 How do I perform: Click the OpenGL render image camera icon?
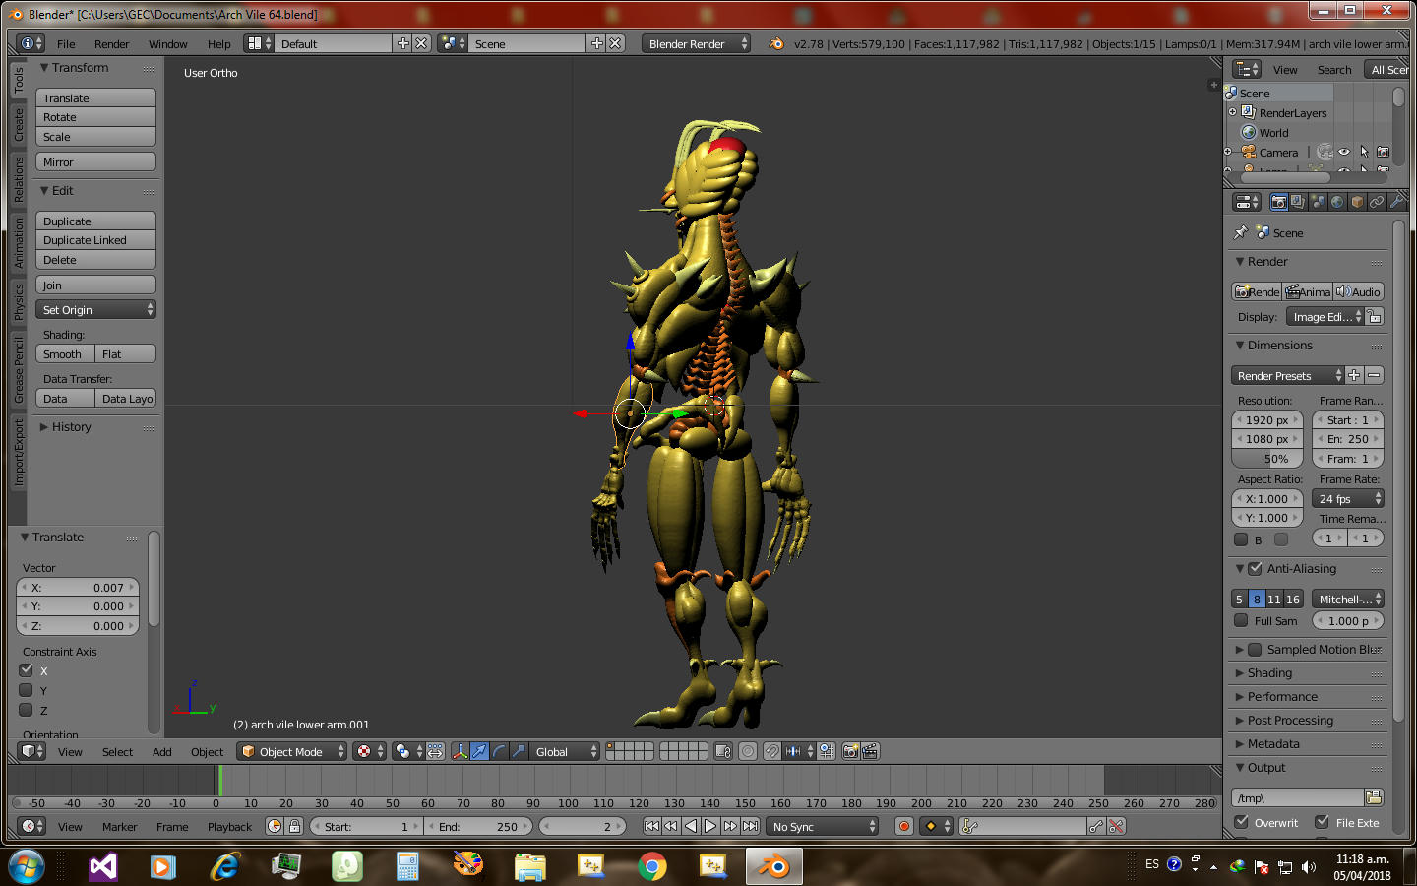(x=851, y=751)
